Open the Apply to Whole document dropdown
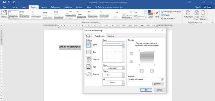Screen dimensions: 215x101 click(x=146, y=80)
